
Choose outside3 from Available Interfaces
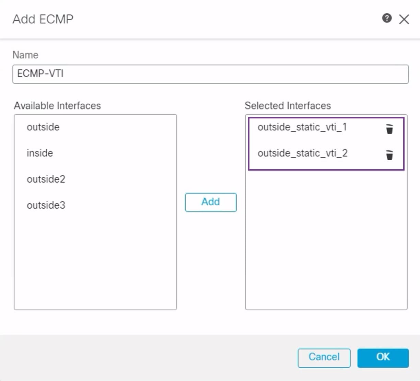coord(46,205)
